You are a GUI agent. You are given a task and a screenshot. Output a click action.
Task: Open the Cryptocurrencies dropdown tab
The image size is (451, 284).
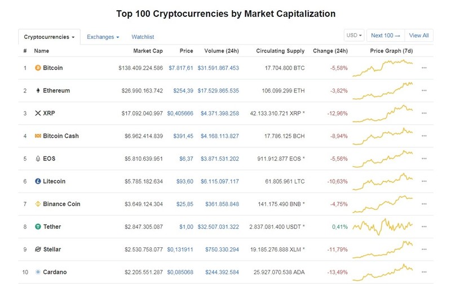click(x=49, y=37)
